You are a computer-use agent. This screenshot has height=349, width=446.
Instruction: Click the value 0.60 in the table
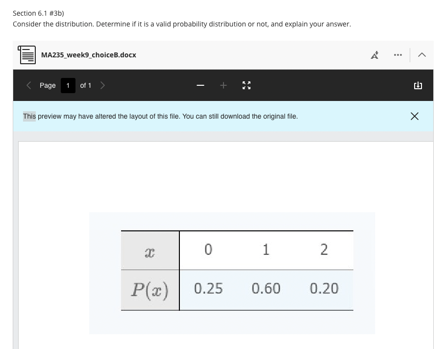(266, 289)
